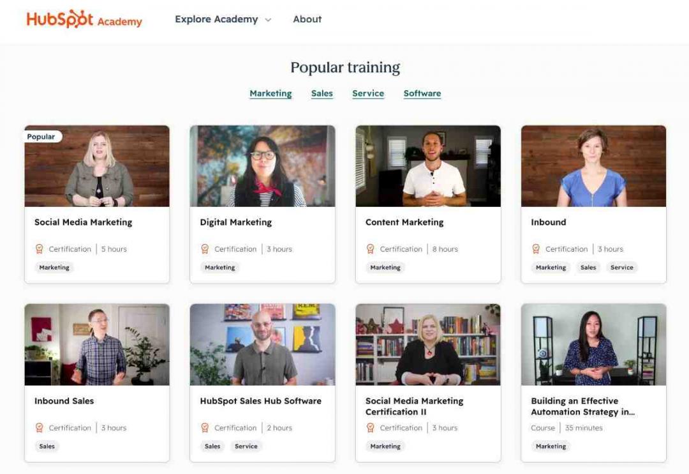This screenshot has width=689, height=474.
Task: Click the HubSpot Academy logo
Action: 84,19
